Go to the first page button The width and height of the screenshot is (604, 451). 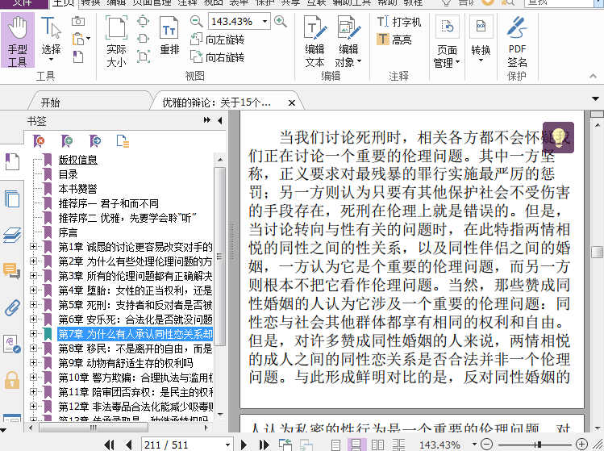110,445
